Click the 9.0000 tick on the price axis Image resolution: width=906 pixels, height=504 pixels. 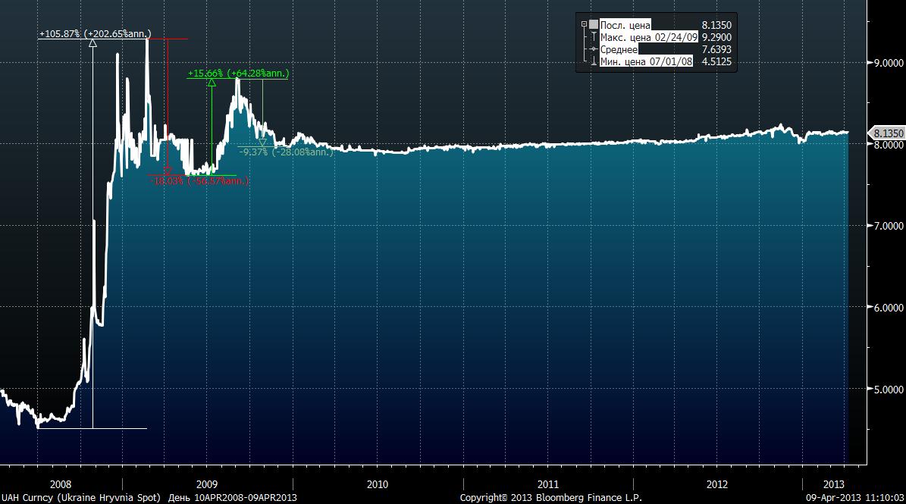(889, 63)
